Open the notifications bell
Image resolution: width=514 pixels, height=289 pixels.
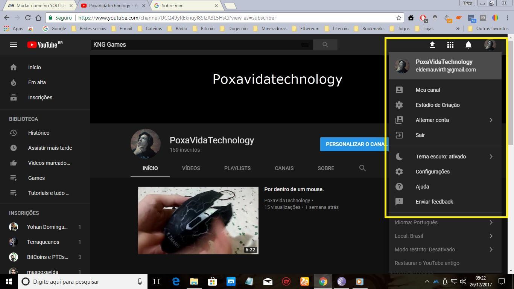pyautogui.click(x=468, y=45)
